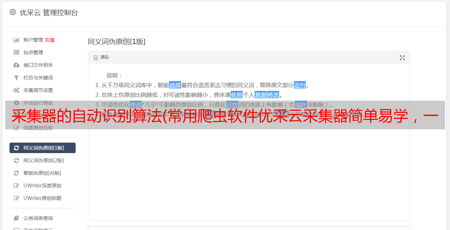The image size is (450, 230).
Task: Open 公有词库查询 book icon
Action: point(16,218)
